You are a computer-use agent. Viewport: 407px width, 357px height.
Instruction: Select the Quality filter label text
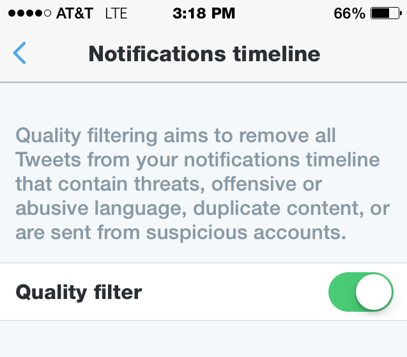click(79, 292)
